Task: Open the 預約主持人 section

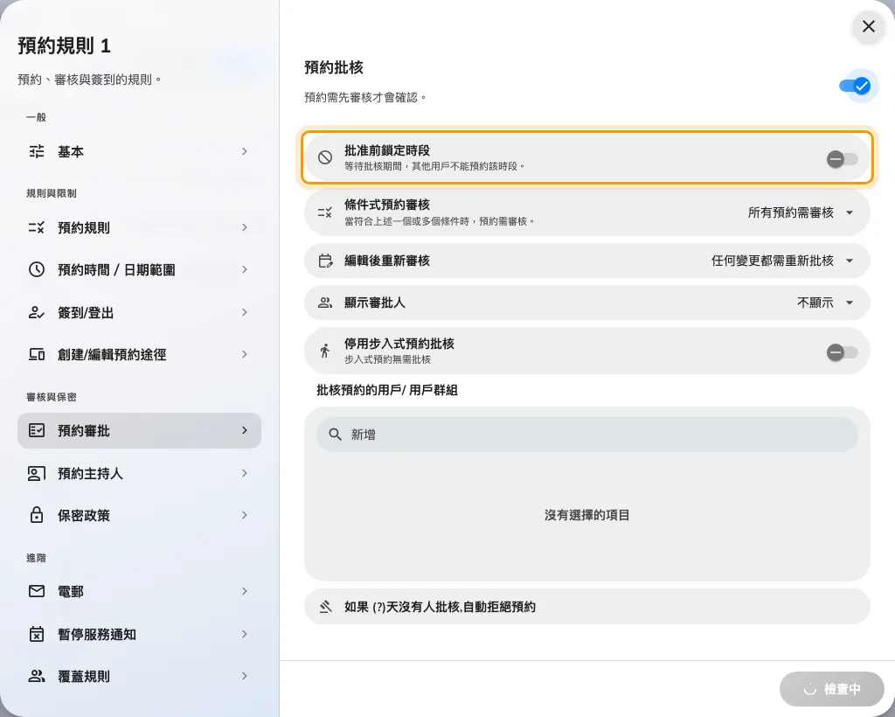Action: (139, 473)
